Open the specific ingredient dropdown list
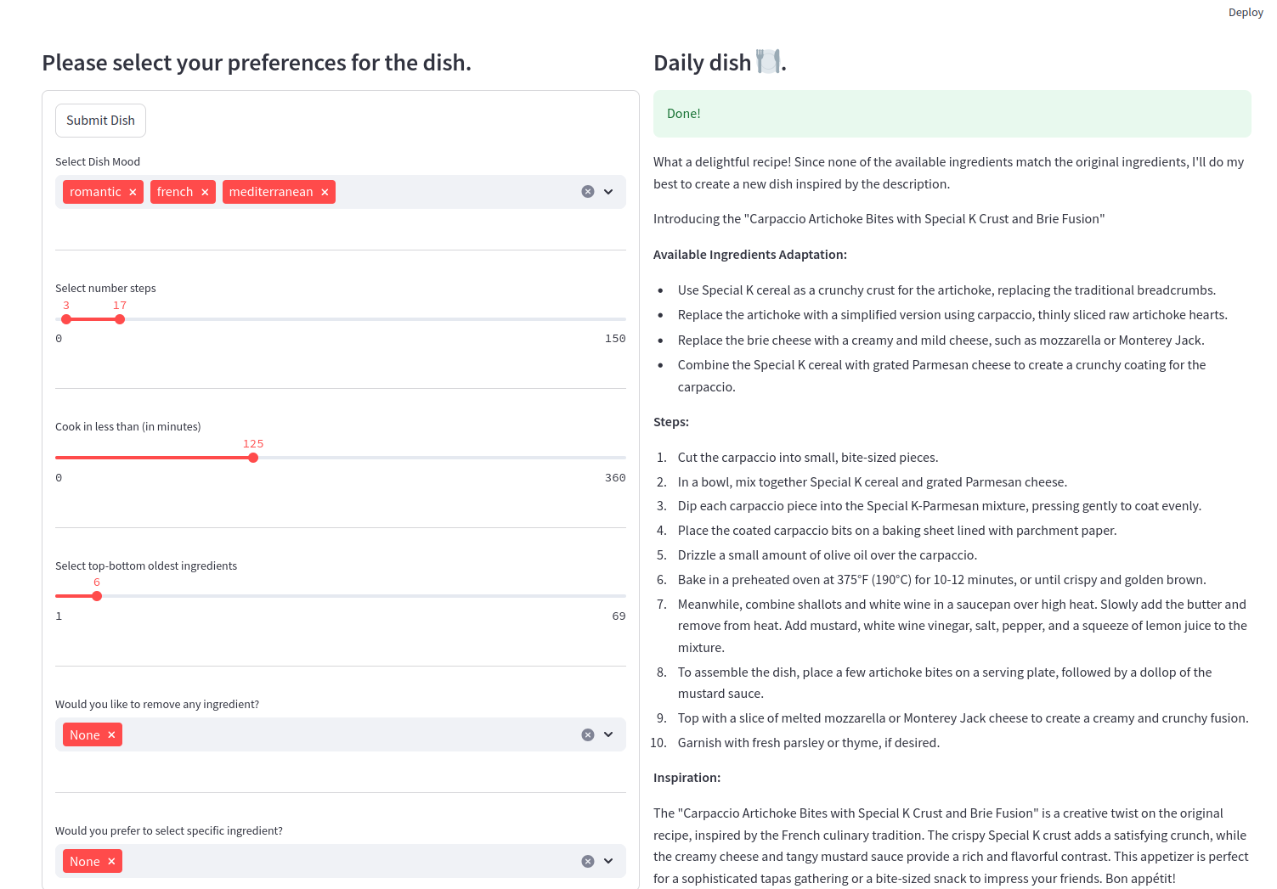The height and width of the screenshot is (889, 1277). click(608, 861)
